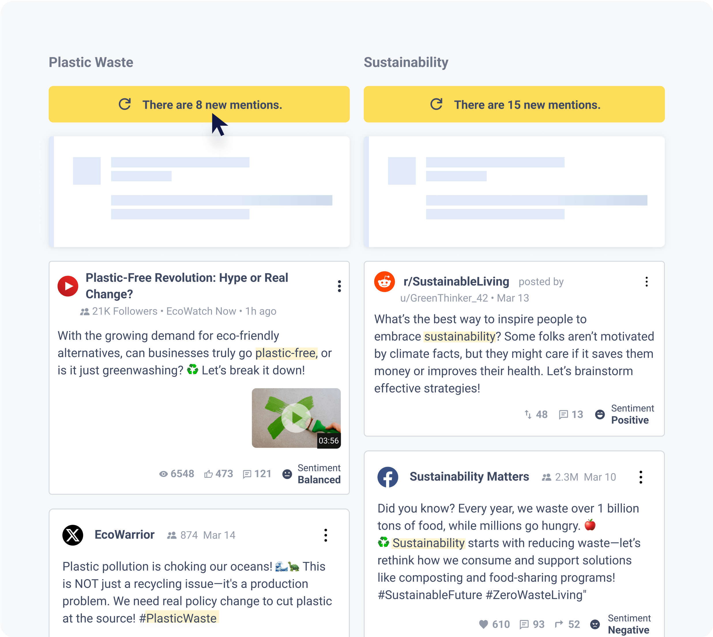
Task: Open the r/SustainableLiving post options menu
Action: click(646, 282)
